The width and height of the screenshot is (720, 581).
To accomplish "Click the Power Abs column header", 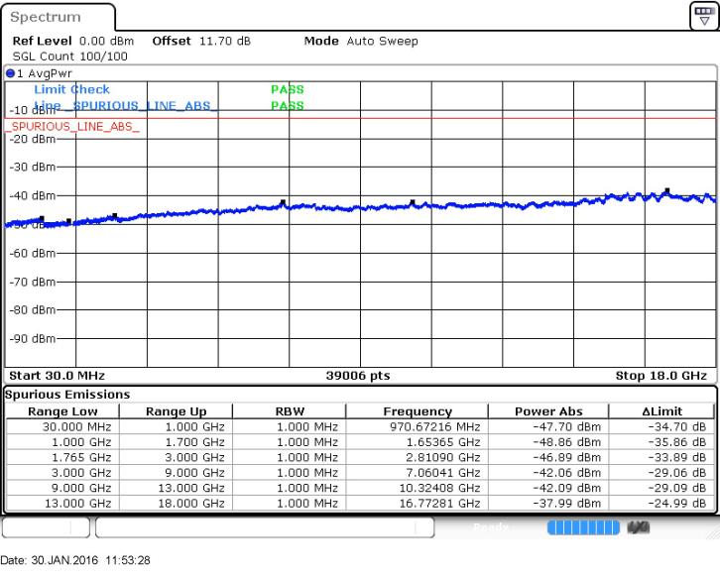I will click(548, 411).
